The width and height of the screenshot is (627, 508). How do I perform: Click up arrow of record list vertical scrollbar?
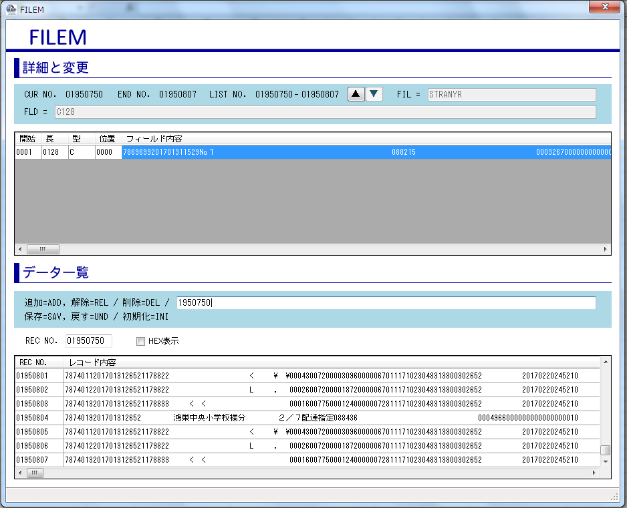point(605,362)
